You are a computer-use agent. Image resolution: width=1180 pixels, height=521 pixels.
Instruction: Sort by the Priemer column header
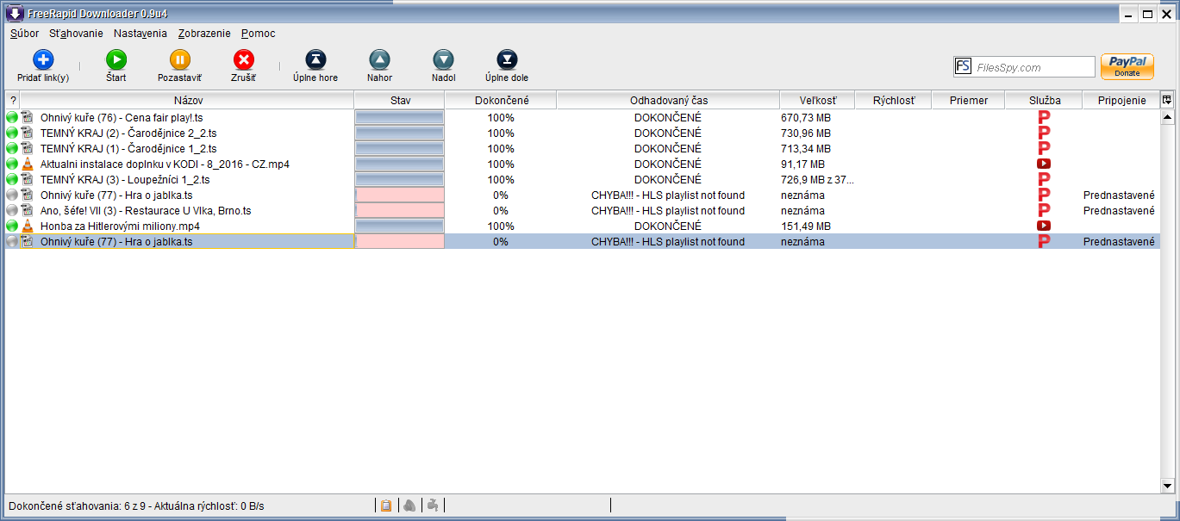(968, 100)
